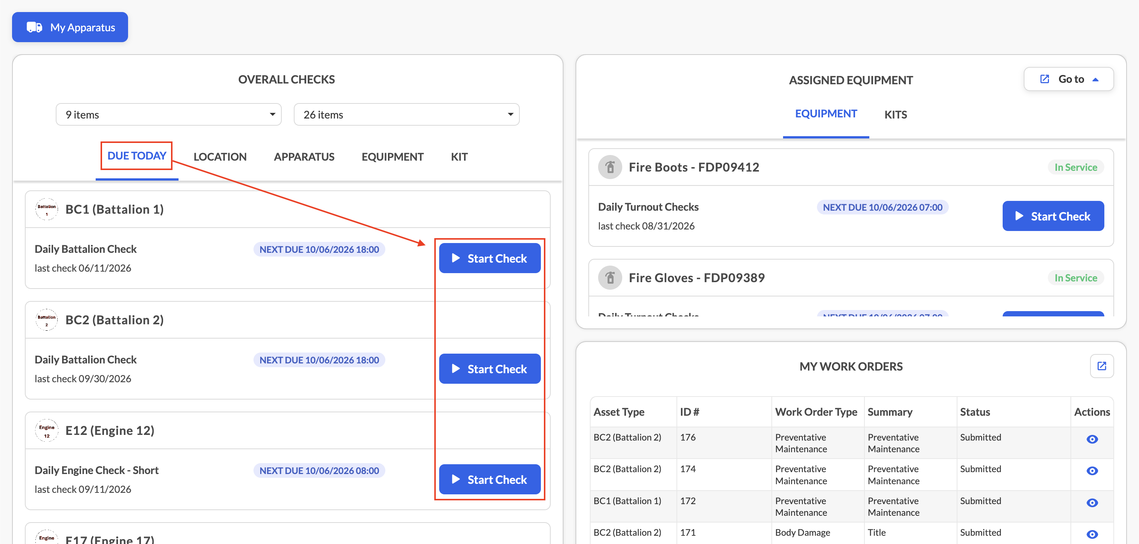
Task: Click Fire Gloves - FDP09389 heading
Action: click(x=696, y=278)
